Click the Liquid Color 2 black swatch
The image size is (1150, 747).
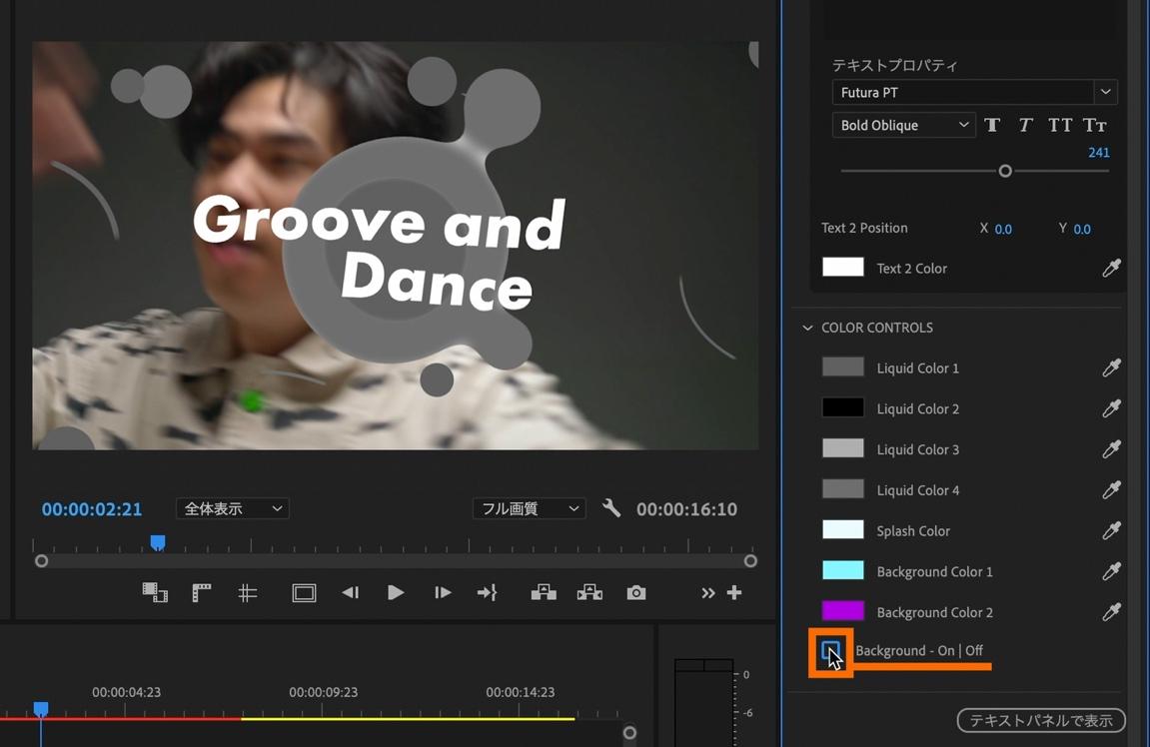coord(842,407)
